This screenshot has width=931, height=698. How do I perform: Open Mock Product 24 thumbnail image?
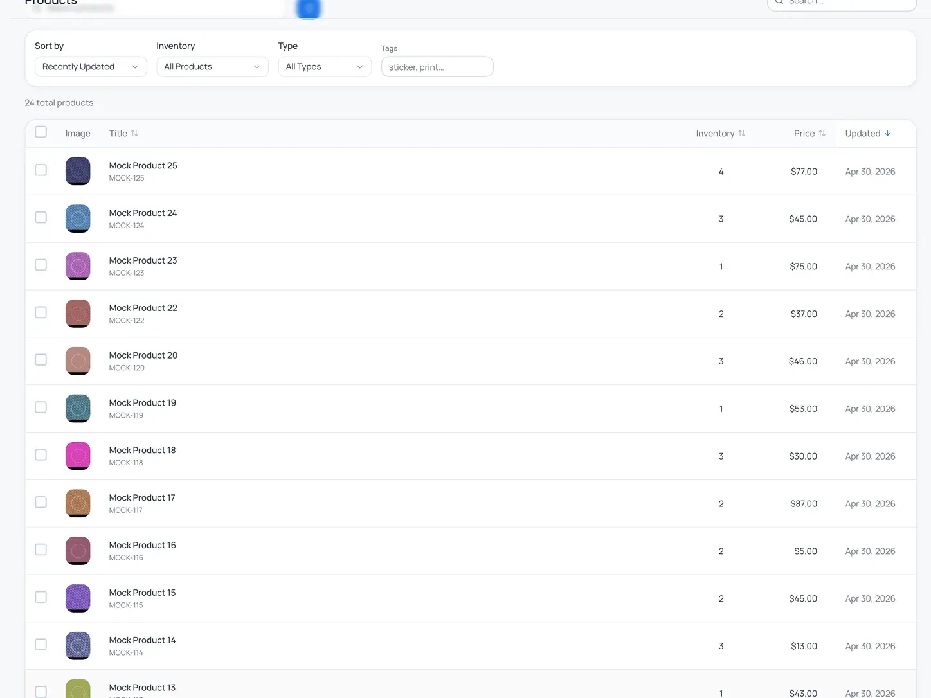pos(78,219)
